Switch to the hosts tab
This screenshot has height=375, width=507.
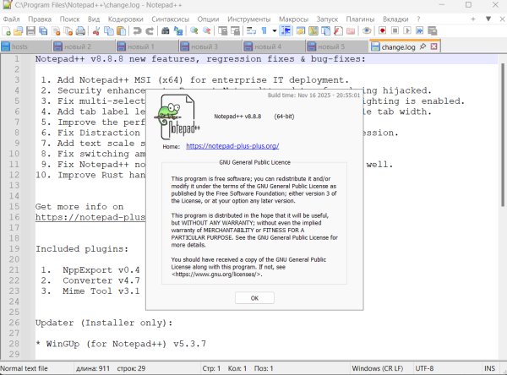25,46
